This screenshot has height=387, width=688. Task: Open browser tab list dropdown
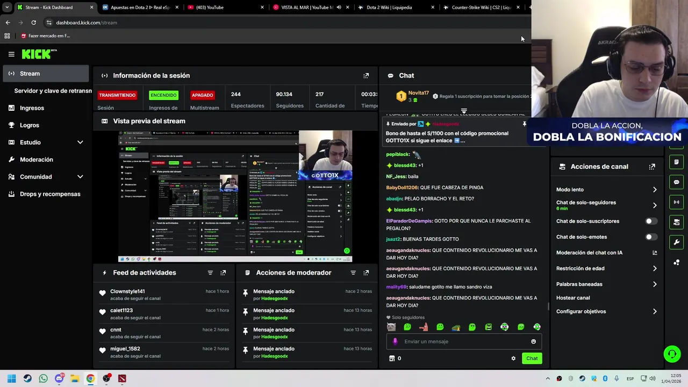click(6, 8)
